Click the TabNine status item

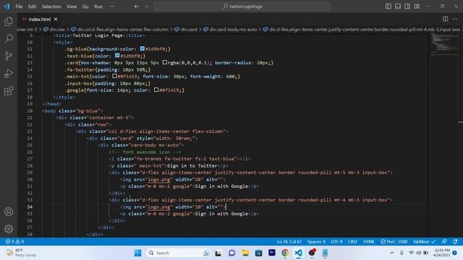pyautogui.click(x=424, y=242)
